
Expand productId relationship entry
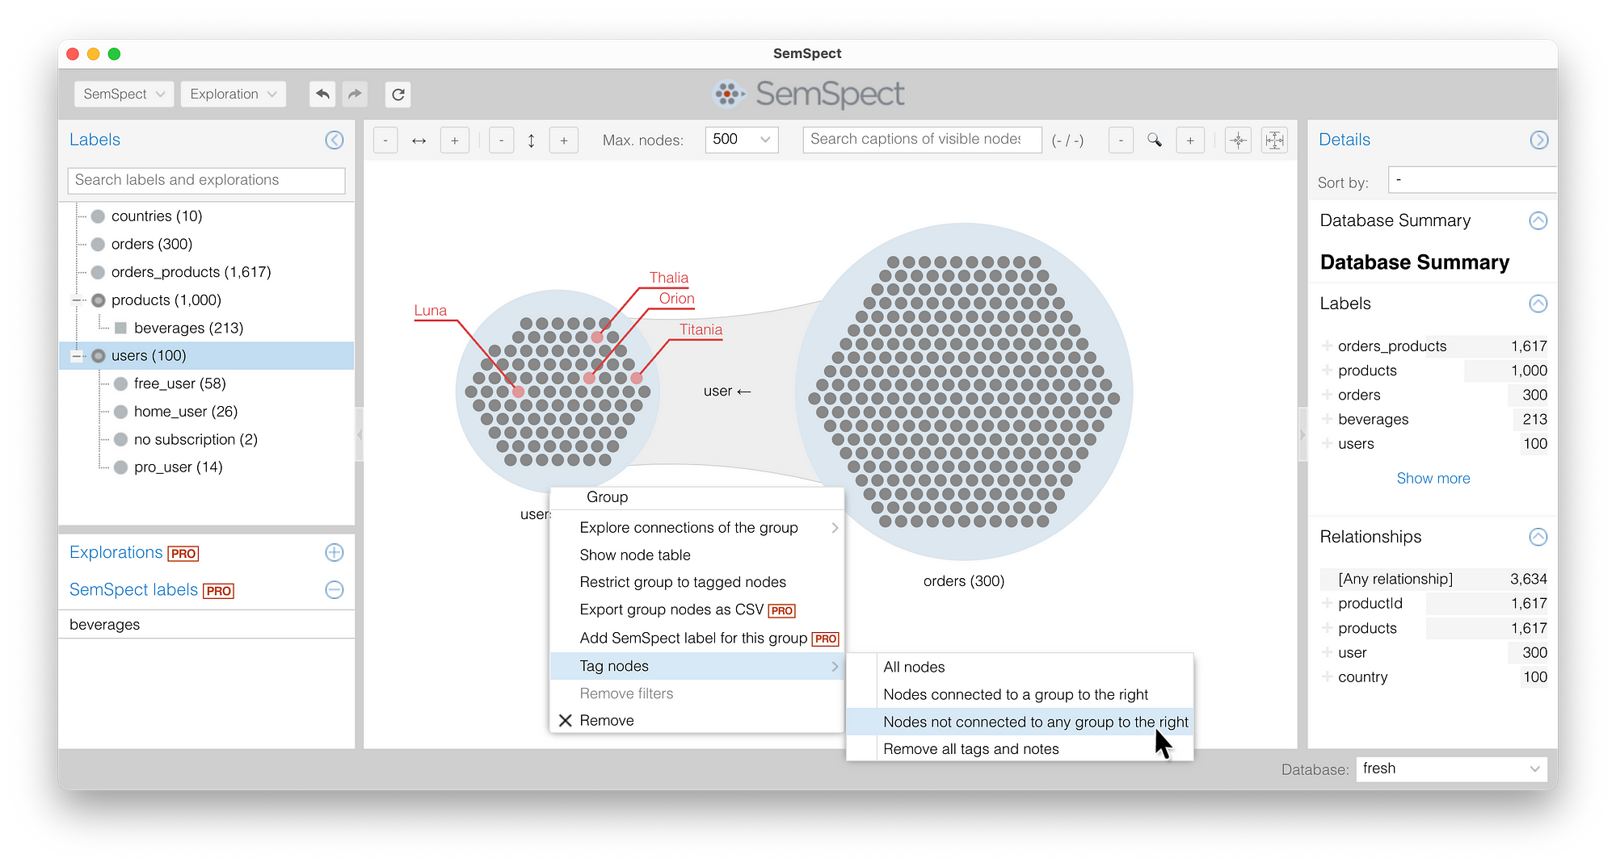point(1327,604)
